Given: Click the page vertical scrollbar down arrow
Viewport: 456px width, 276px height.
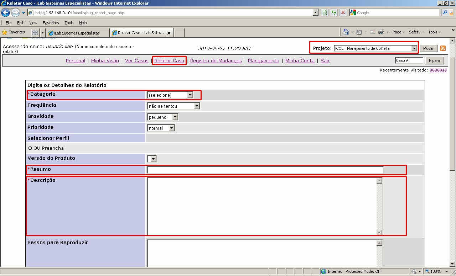Looking at the screenshot, I should click(x=452, y=264).
